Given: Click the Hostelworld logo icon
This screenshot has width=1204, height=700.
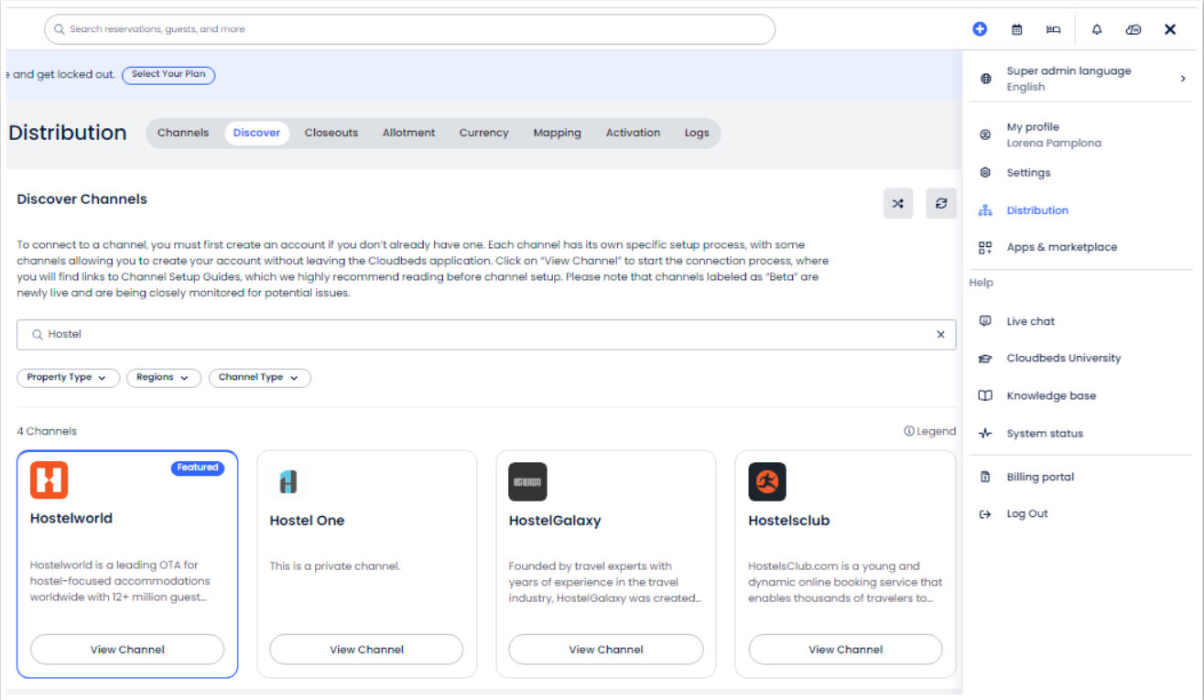Looking at the screenshot, I should point(49,480).
